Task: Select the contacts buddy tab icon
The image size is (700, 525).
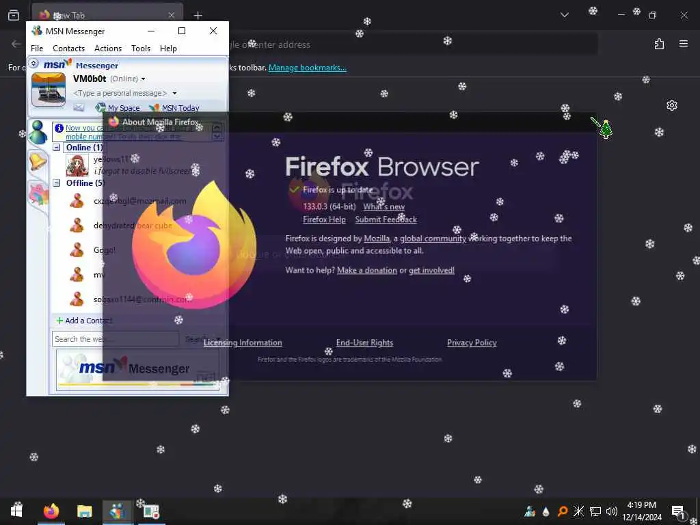Action: click(x=38, y=133)
